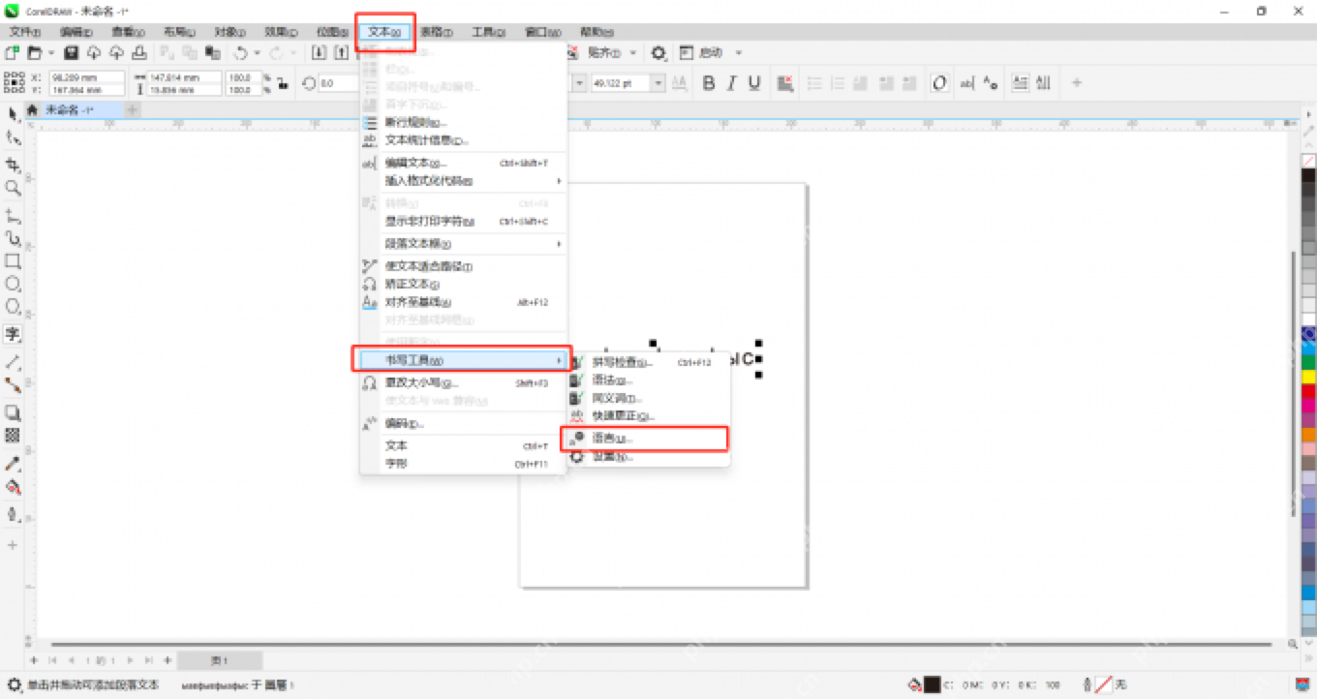
Task: Toggle the interactive OpenType 'O' button
Action: [x=938, y=83]
